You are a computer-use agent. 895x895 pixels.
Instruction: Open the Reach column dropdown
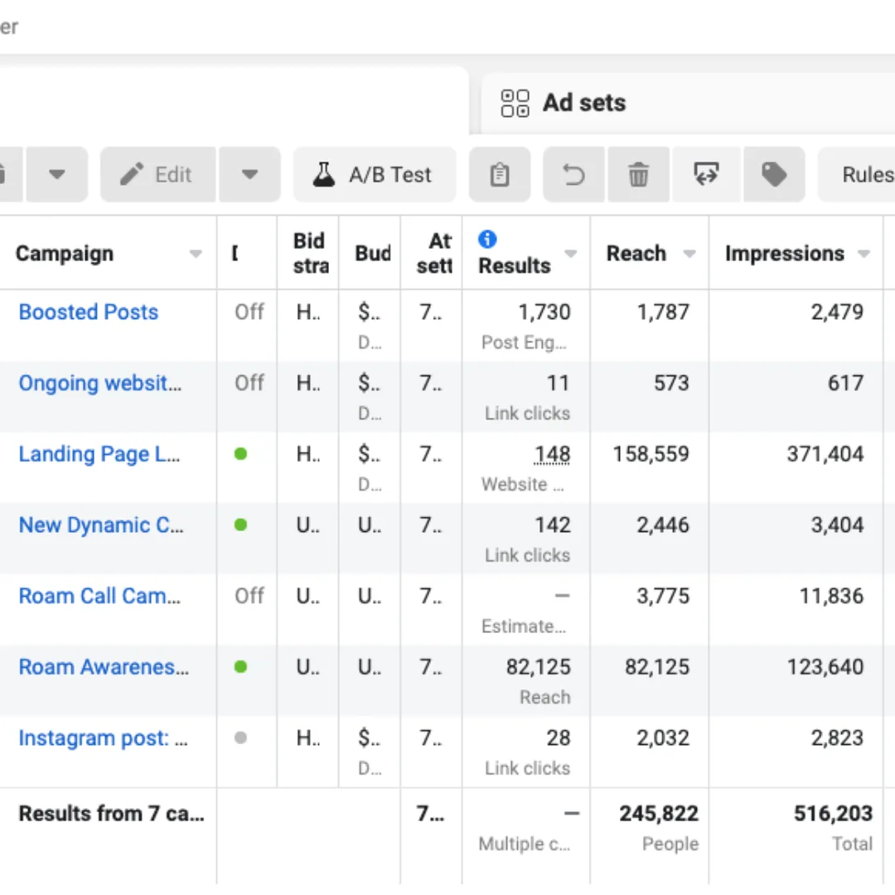tap(690, 254)
